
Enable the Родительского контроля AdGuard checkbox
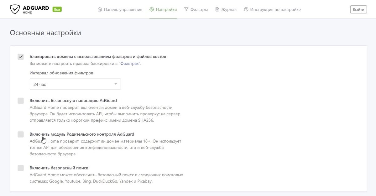(x=21, y=134)
